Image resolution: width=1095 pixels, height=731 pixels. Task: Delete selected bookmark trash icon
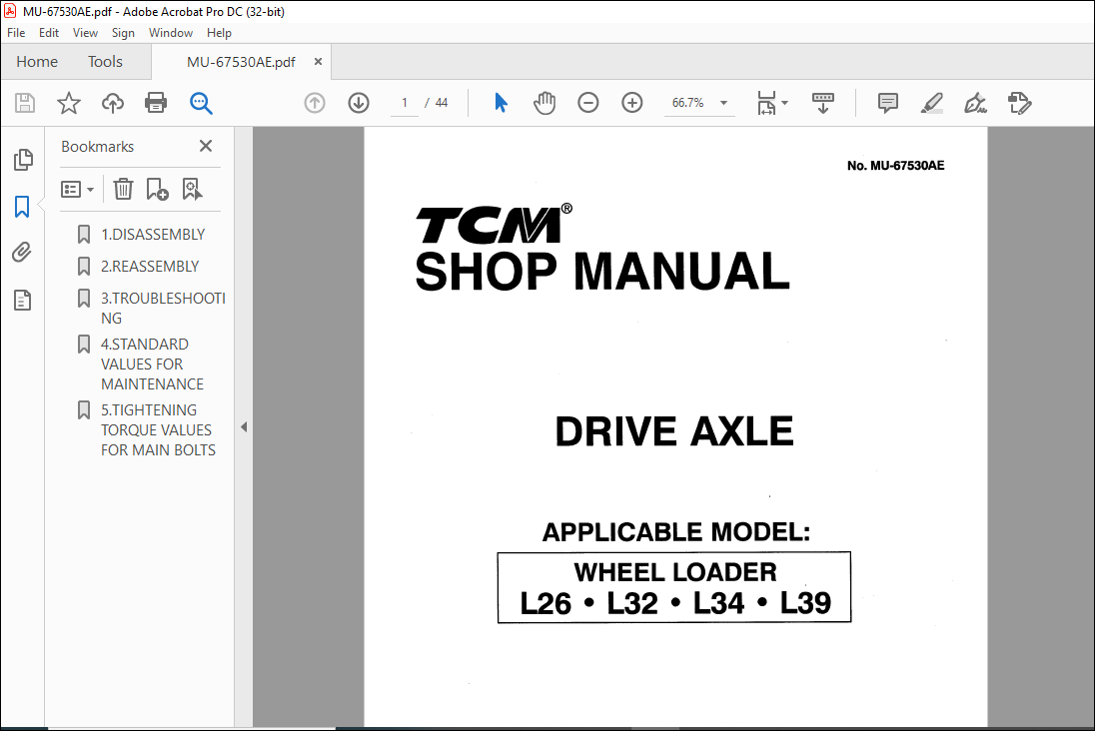(123, 189)
